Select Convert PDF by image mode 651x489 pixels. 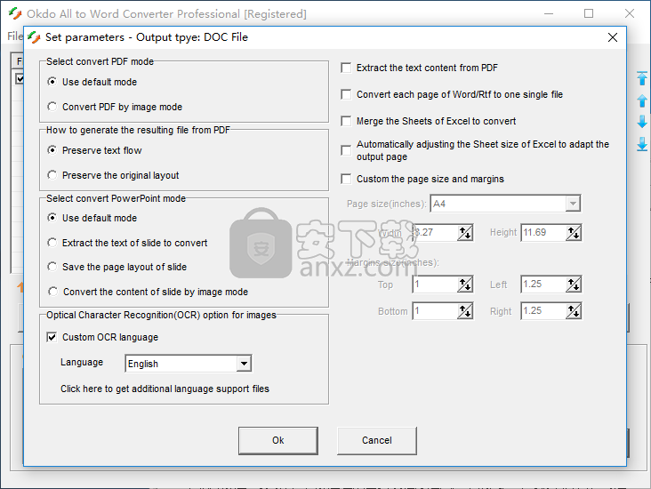coord(52,107)
